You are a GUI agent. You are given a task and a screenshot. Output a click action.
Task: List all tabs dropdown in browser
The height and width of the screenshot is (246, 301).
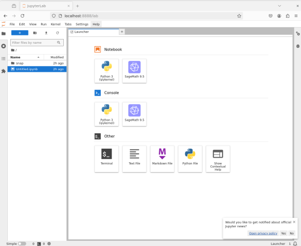coord(280,6)
